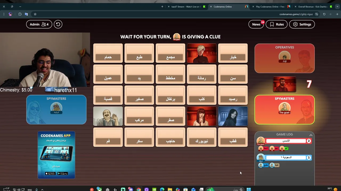341x191 pixels.
Task: Select the word card رصيد
Action: click(233, 95)
